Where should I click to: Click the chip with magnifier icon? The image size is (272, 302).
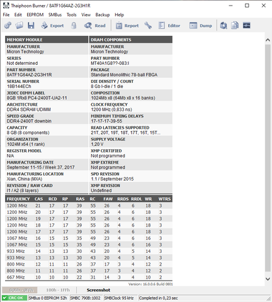[x=224, y=26]
